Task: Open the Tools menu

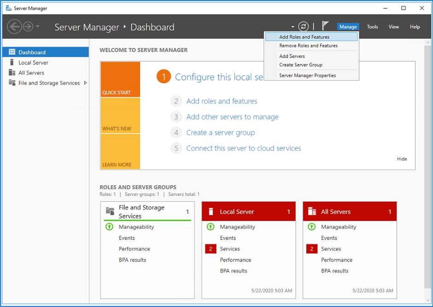Action: pyautogui.click(x=372, y=27)
